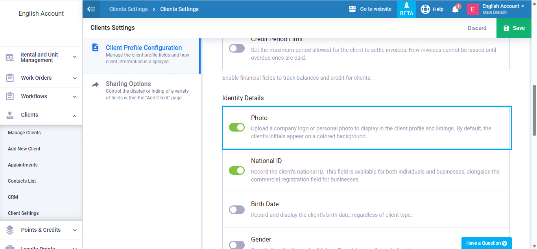Image resolution: width=537 pixels, height=249 pixels.
Task: Select Contacts List menu item
Action: click(x=22, y=181)
